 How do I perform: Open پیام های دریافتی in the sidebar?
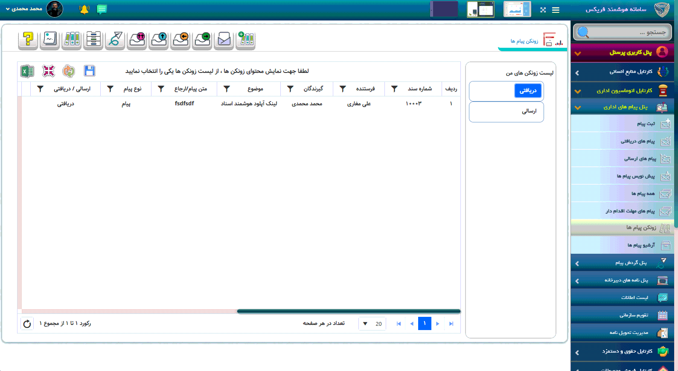click(637, 141)
